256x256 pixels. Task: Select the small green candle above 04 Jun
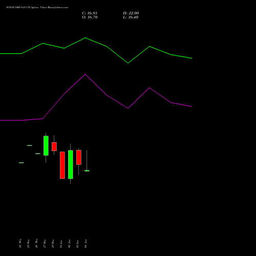click(87, 170)
